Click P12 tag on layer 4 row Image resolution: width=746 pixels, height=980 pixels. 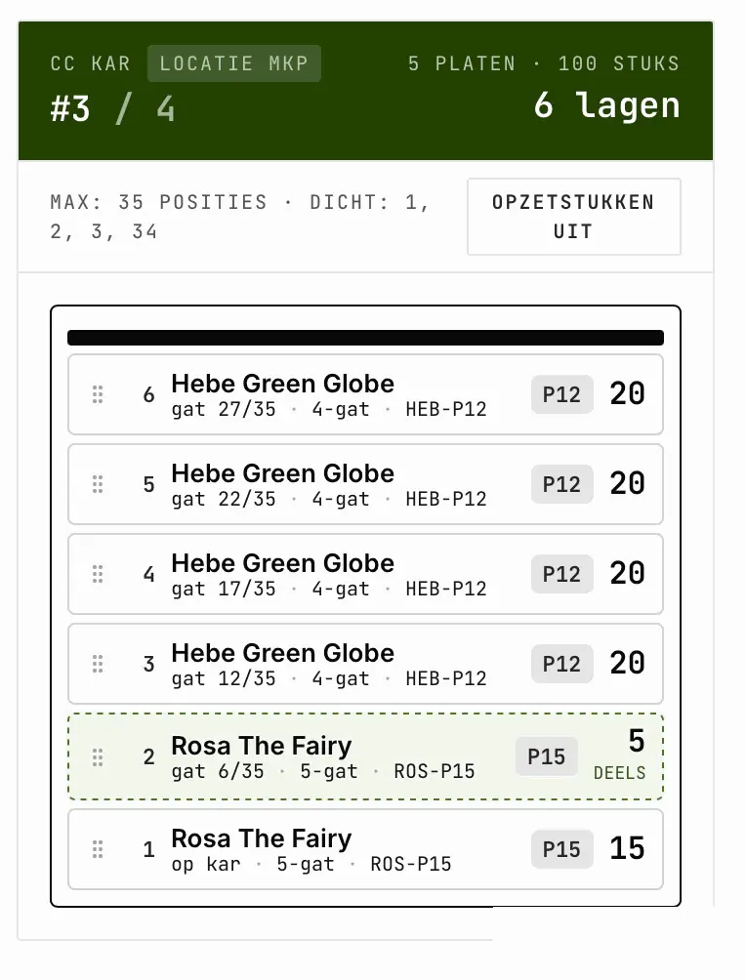(x=561, y=574)
